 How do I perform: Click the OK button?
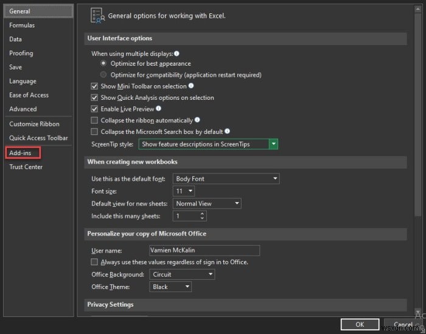click(x=360, y=324)
